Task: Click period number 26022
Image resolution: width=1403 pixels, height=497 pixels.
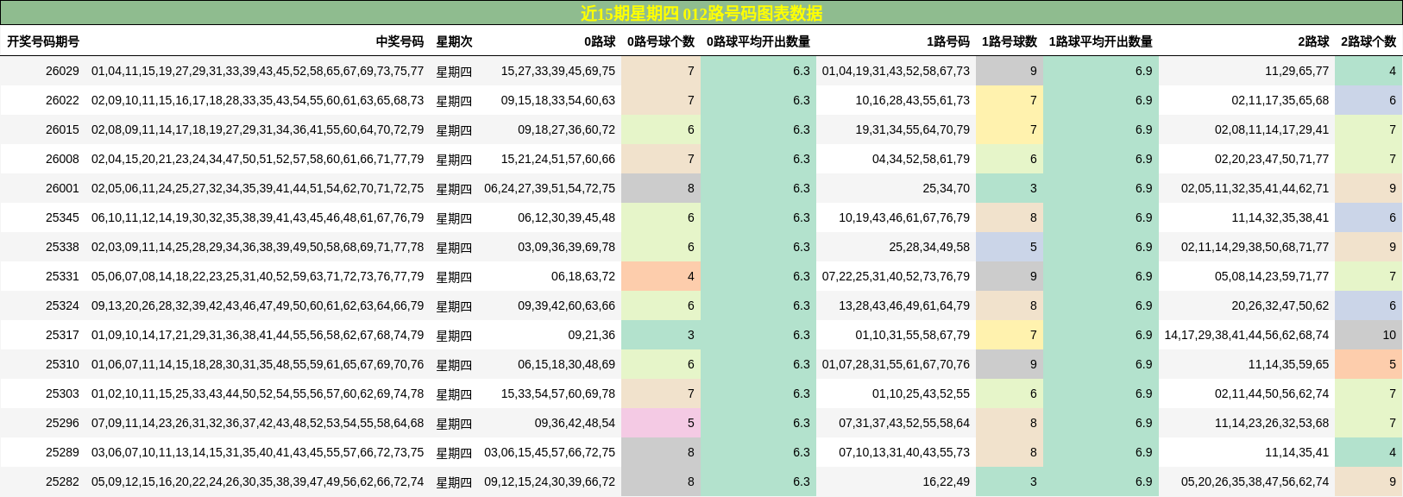Action: 62,100
